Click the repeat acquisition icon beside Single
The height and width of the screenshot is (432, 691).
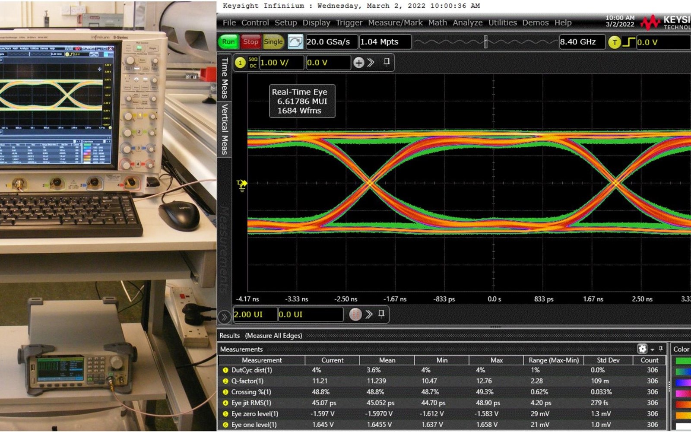pos(295,41)
